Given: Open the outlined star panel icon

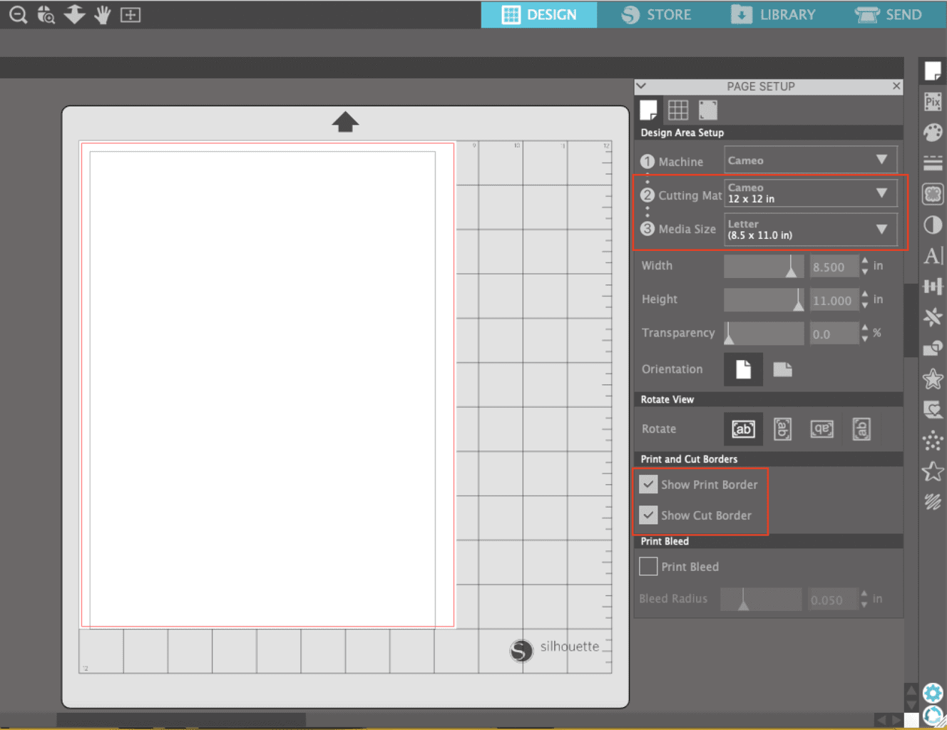Looking at the screenshot, I should pyautogui.click(x=933, y=471).
